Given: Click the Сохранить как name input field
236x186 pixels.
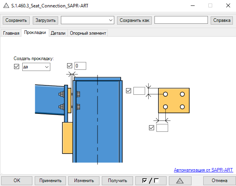Looking at the screenshot, I should [x=181, y=20].
